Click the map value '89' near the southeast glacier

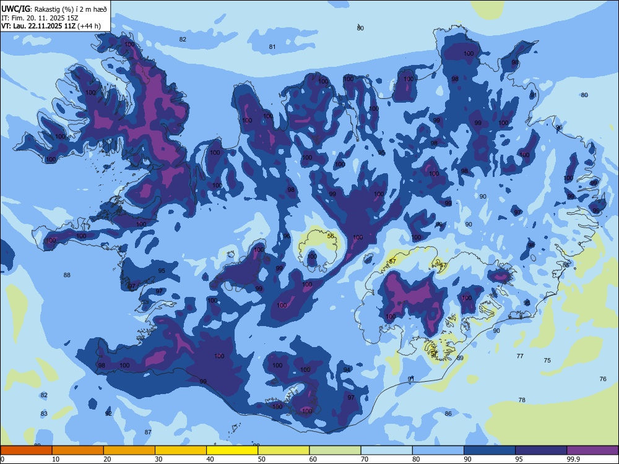click(460, 358)
